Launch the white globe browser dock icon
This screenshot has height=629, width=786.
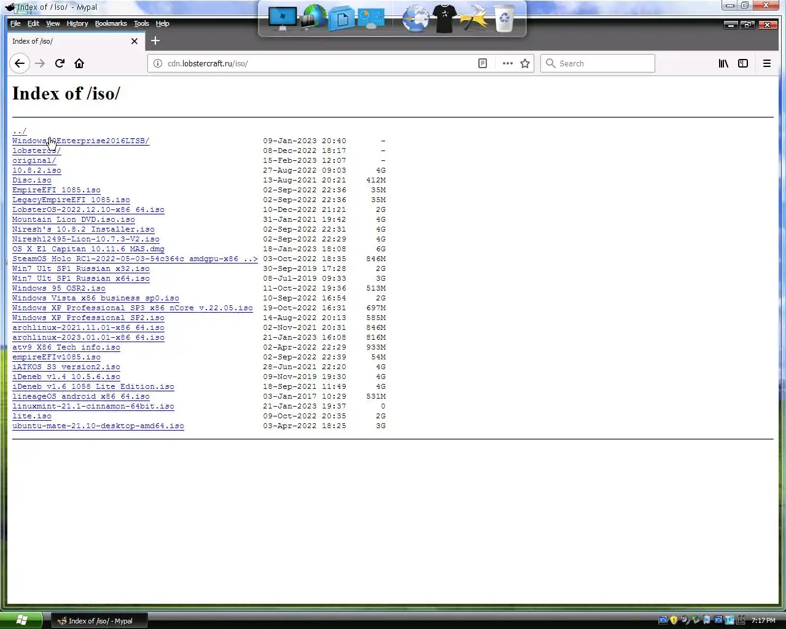point(416,18)
